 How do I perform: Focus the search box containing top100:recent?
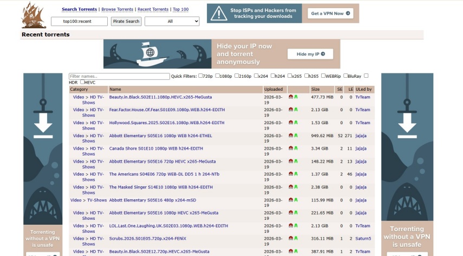pos(79,21)
